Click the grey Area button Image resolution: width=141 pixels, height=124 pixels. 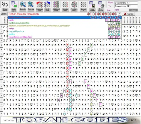pos(133,10)
